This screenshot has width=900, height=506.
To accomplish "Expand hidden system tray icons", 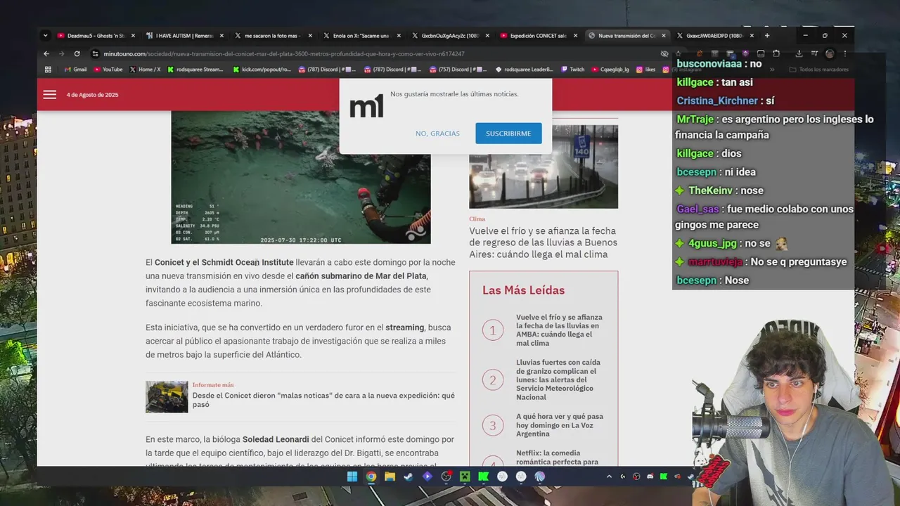I will click(x=609, y=476).
